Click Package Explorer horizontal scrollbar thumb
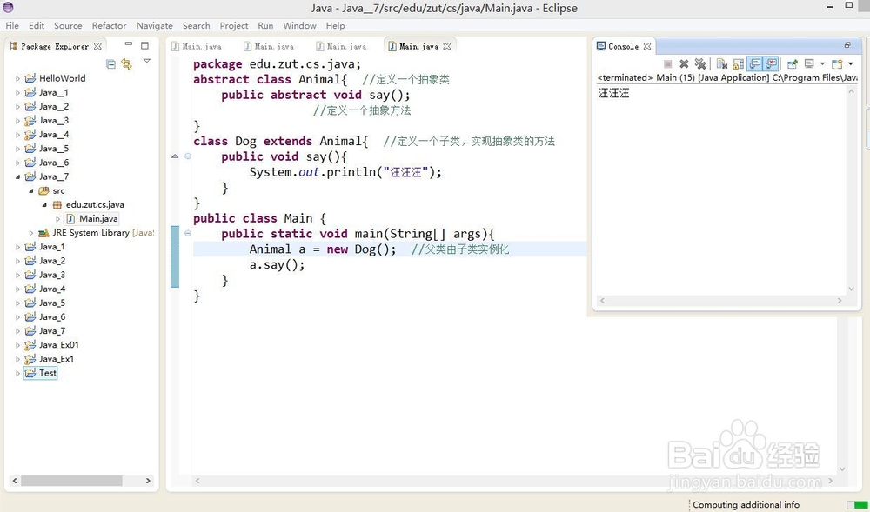The height and width of the screenshot is (512, 870). click(71, 481)
